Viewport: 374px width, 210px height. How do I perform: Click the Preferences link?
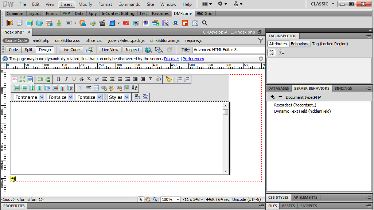pyautogui.click(x=193, y=59)
